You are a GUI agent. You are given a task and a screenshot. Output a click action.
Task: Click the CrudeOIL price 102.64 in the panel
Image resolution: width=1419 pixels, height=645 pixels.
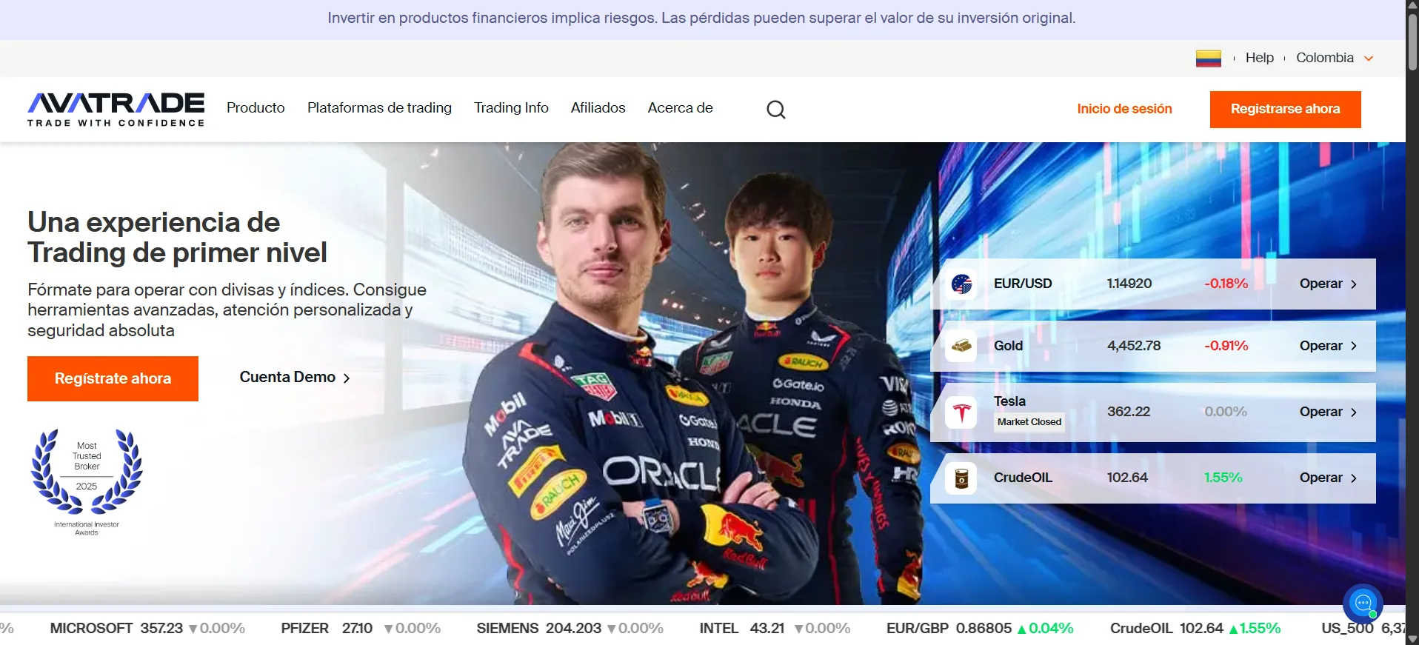click(1127, 478)
